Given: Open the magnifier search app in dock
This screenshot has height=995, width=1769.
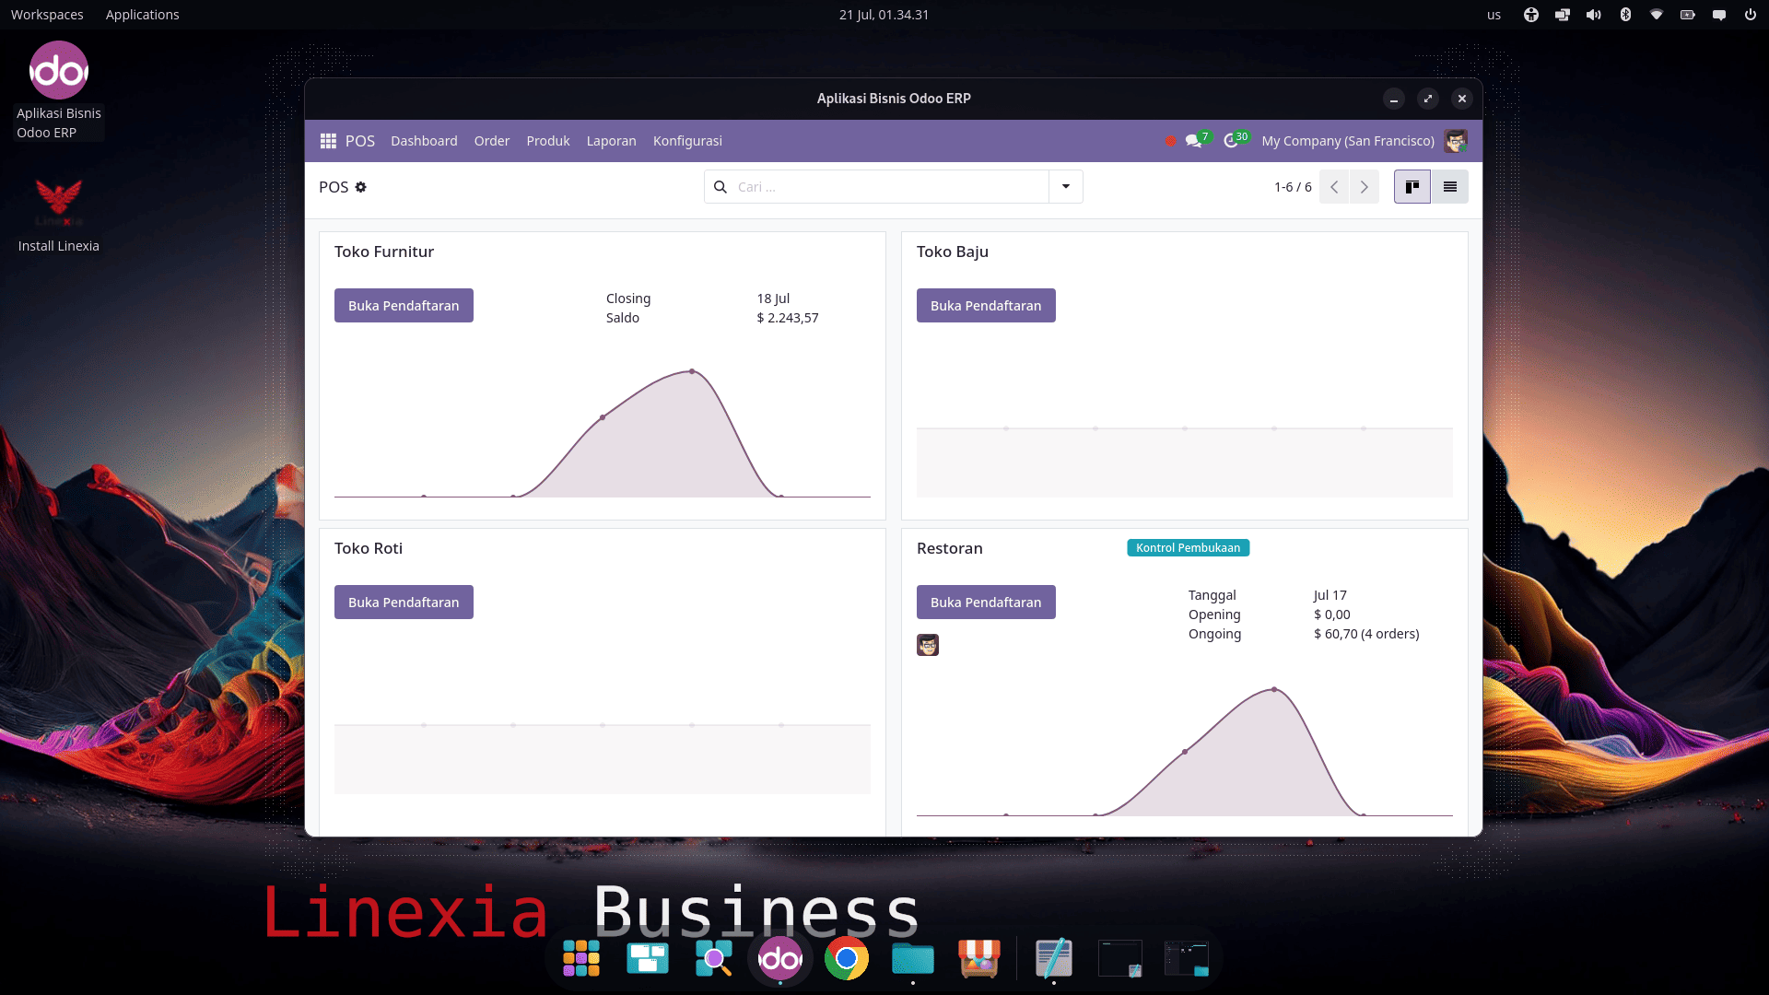Looking at the screenshot, I should tap(714, 958).
